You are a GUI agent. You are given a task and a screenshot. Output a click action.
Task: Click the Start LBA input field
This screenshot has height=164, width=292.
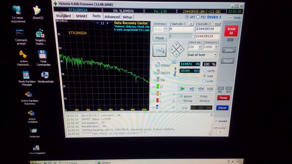point(181,29)
